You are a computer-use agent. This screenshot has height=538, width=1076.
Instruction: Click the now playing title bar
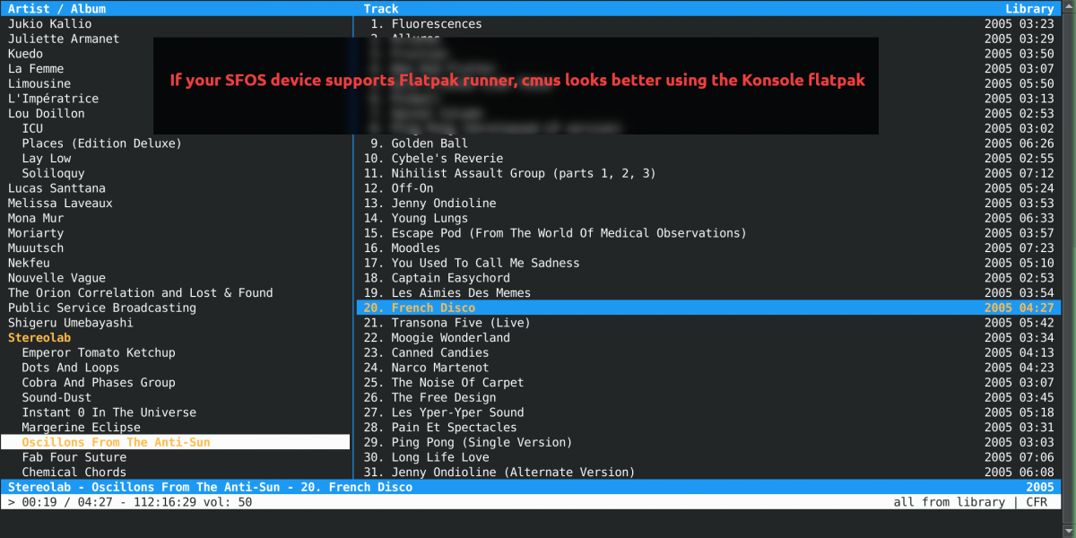click(x=211, y=487)
